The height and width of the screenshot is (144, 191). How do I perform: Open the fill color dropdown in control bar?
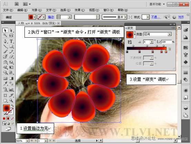coord(35,17)
